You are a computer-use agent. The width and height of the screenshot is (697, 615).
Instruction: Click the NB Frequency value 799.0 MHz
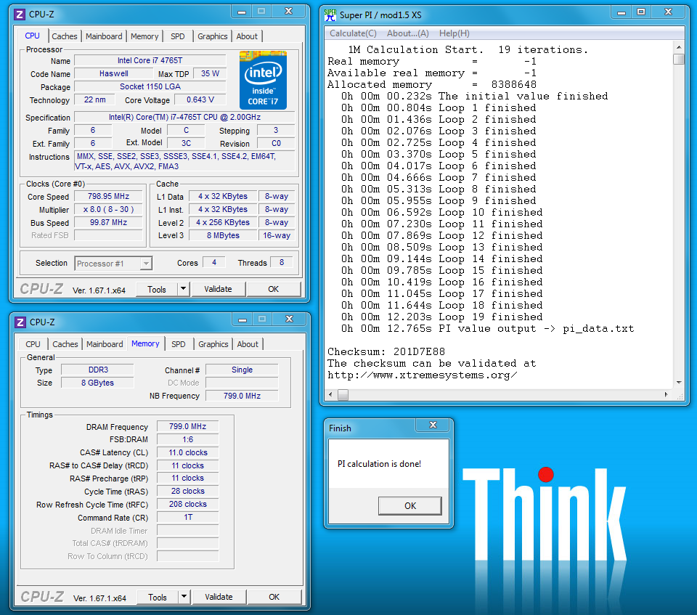[242, 396]
